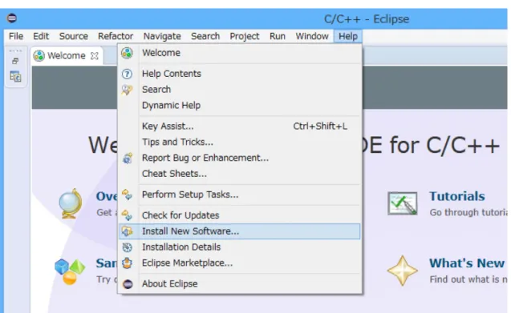
Task: Click the Installation Details icon
Action: [x=127, y=247]
